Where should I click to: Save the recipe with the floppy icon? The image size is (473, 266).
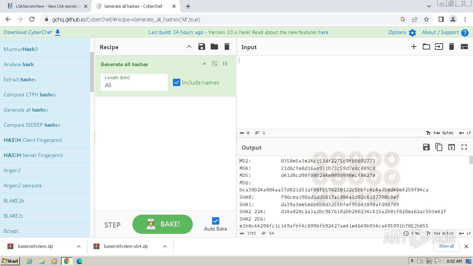pos(201,47)
